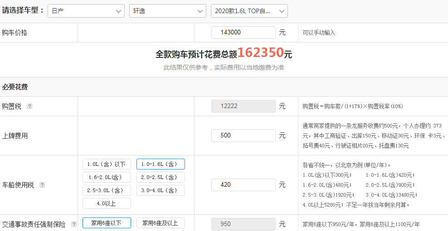Image resolution: width=448 pixels, height=231 pixels.
Task: Click the 此结果仅供参考 disclaimer text
Action: pyautogui.click(x=224, y=68)
